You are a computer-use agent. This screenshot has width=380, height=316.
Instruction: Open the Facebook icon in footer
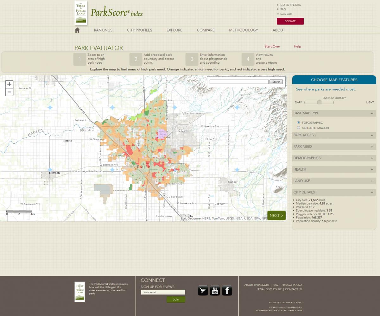tap(227, 290)
